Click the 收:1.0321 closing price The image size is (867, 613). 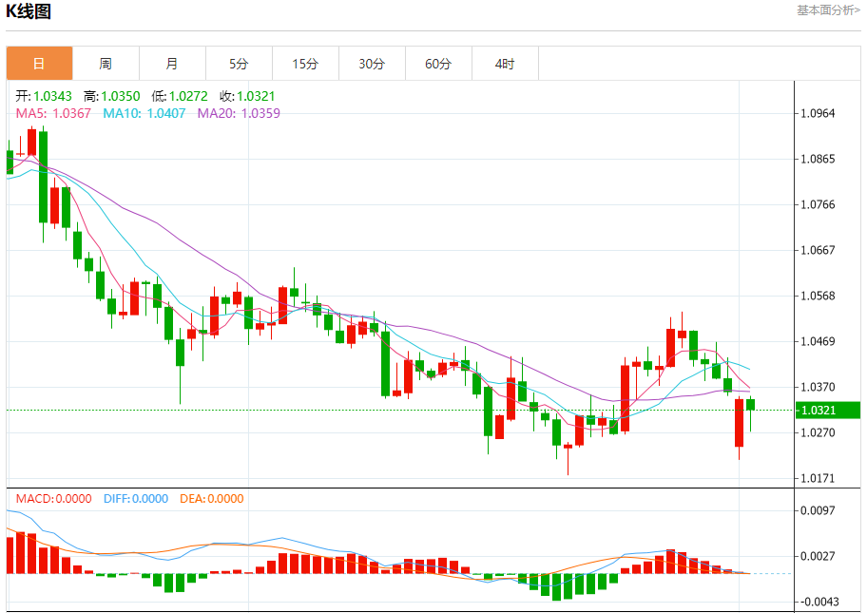(247, 96)
